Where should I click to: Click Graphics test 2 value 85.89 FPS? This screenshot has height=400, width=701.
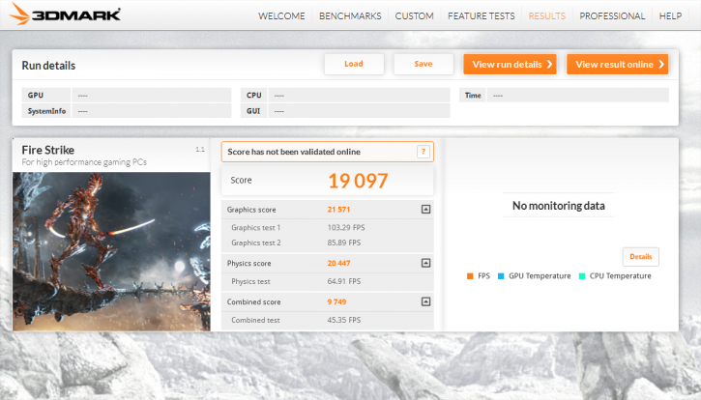point(344,243)
